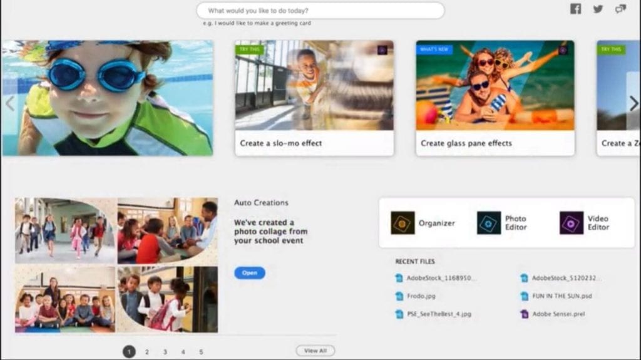
Task: Launch the Video Editor icon
Action: [571, 223]
